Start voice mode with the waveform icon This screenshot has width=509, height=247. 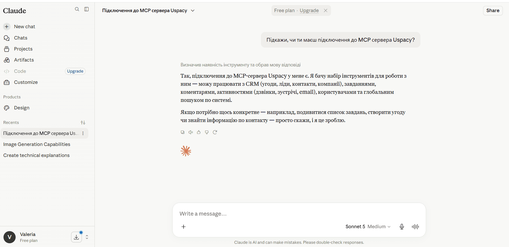[x=415, y=227]
